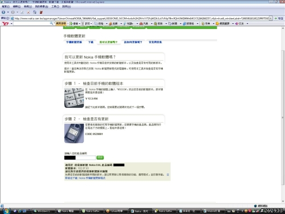Click the phone keypad thumbnail image
285x214 pixels.
coord(74,98)
